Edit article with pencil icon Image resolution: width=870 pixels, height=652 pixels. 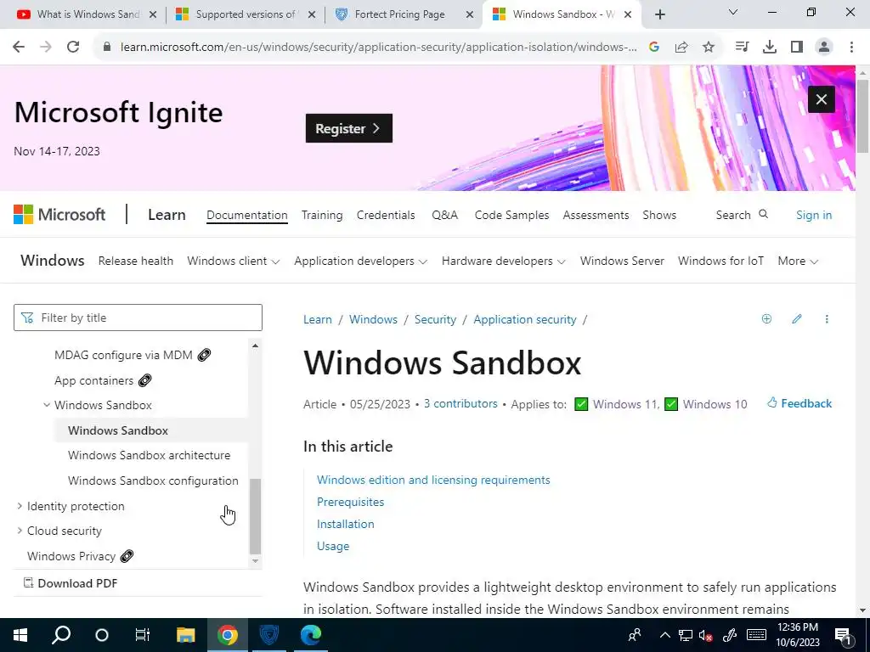[x=797, y=319]
